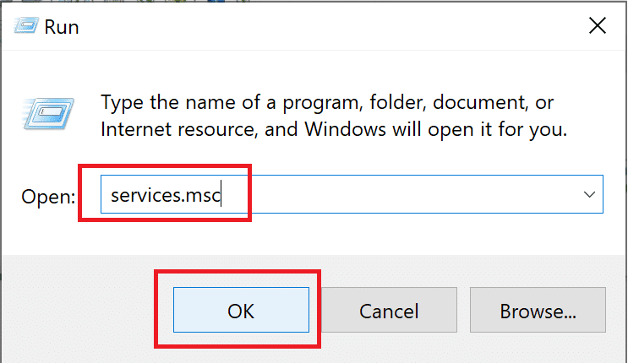Click the blank title bar area beside Run
The image size is (628, 363).
(321, 27)
